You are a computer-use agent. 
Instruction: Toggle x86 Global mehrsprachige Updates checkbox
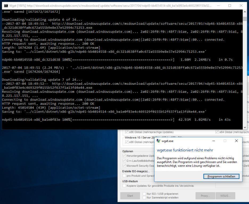coord(127,132)
